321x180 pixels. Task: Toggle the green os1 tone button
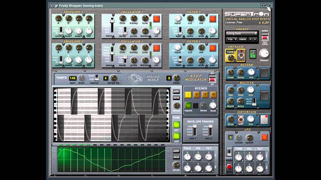click(177, 124)
